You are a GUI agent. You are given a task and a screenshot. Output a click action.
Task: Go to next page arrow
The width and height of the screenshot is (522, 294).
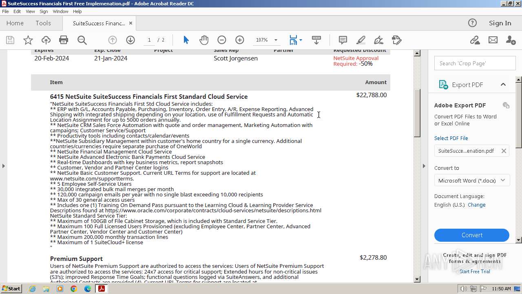point(130,40)
